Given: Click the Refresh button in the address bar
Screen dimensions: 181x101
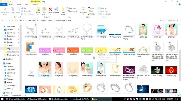Looking at the screenshot, I should pyautogui.click(x=163, y=20).
